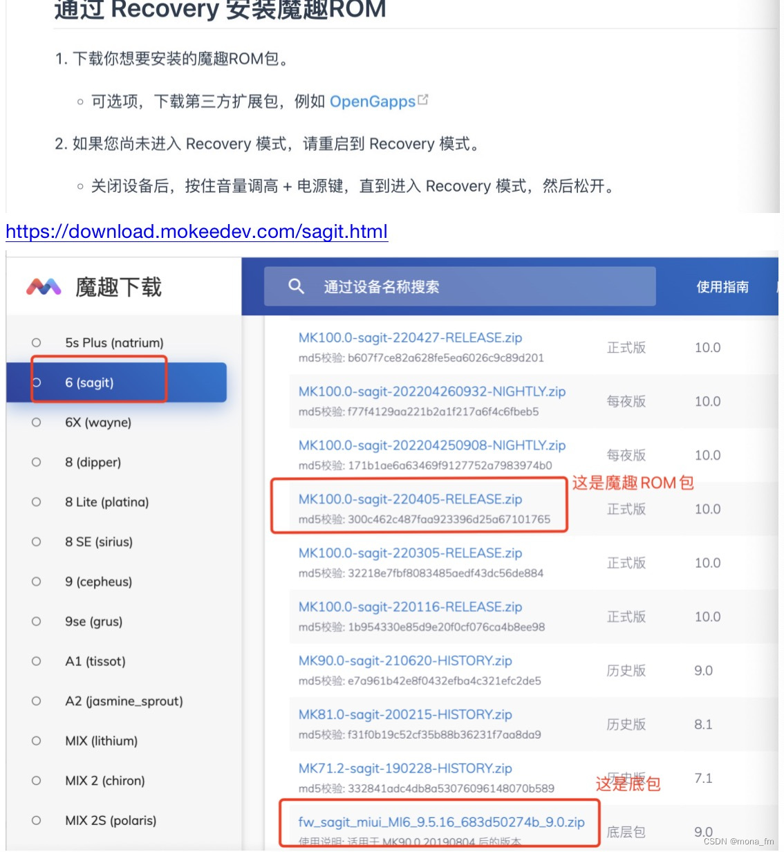
Task: Download the MK100.0-sagit-220405-RELEASE.zip ROM package
Action: [409, 499]
